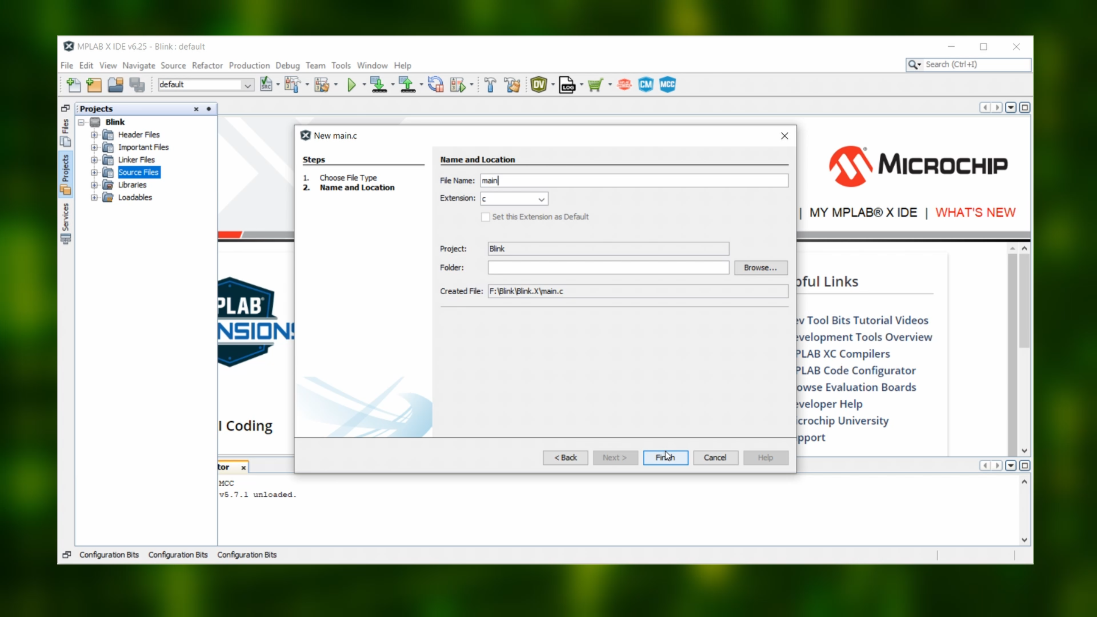This screenshot has width=1097, height=617.
Task: Click the New File toolbar icon
Action: [74, 85]
